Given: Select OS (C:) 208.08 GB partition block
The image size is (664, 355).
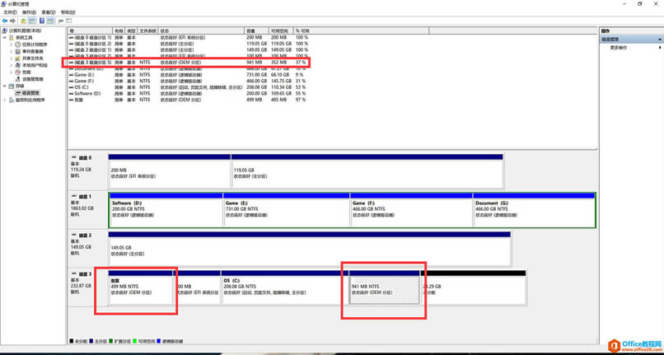Looking at the screenshot, I should pyautogui.click(x=284, y=287).
